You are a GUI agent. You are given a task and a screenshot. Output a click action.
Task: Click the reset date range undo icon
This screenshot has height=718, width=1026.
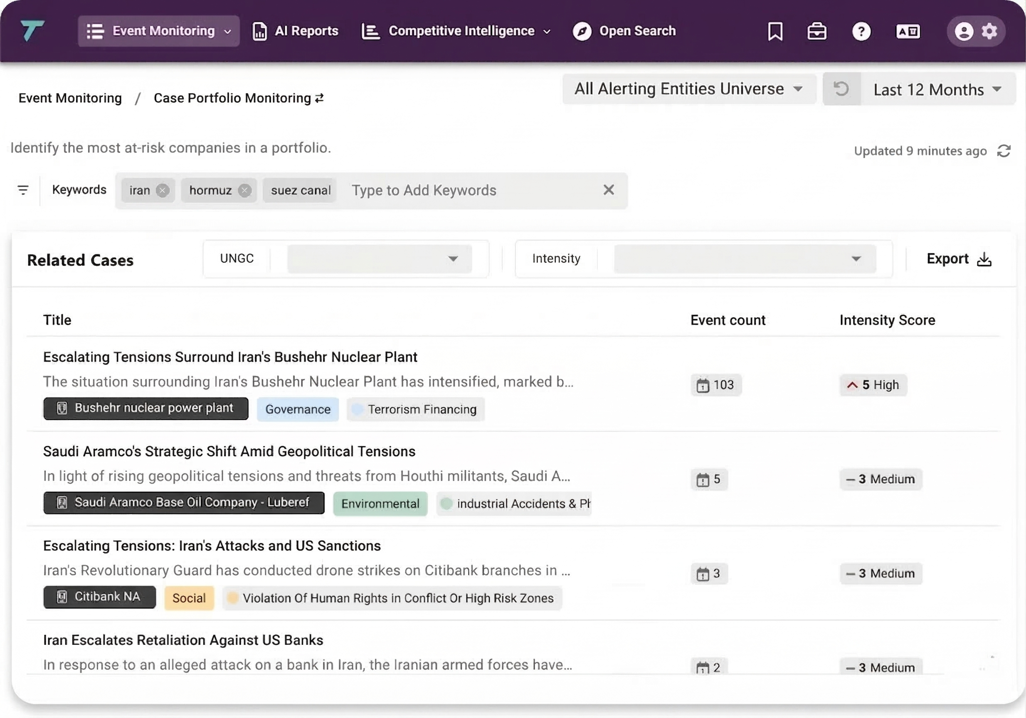tap(841, 89)
